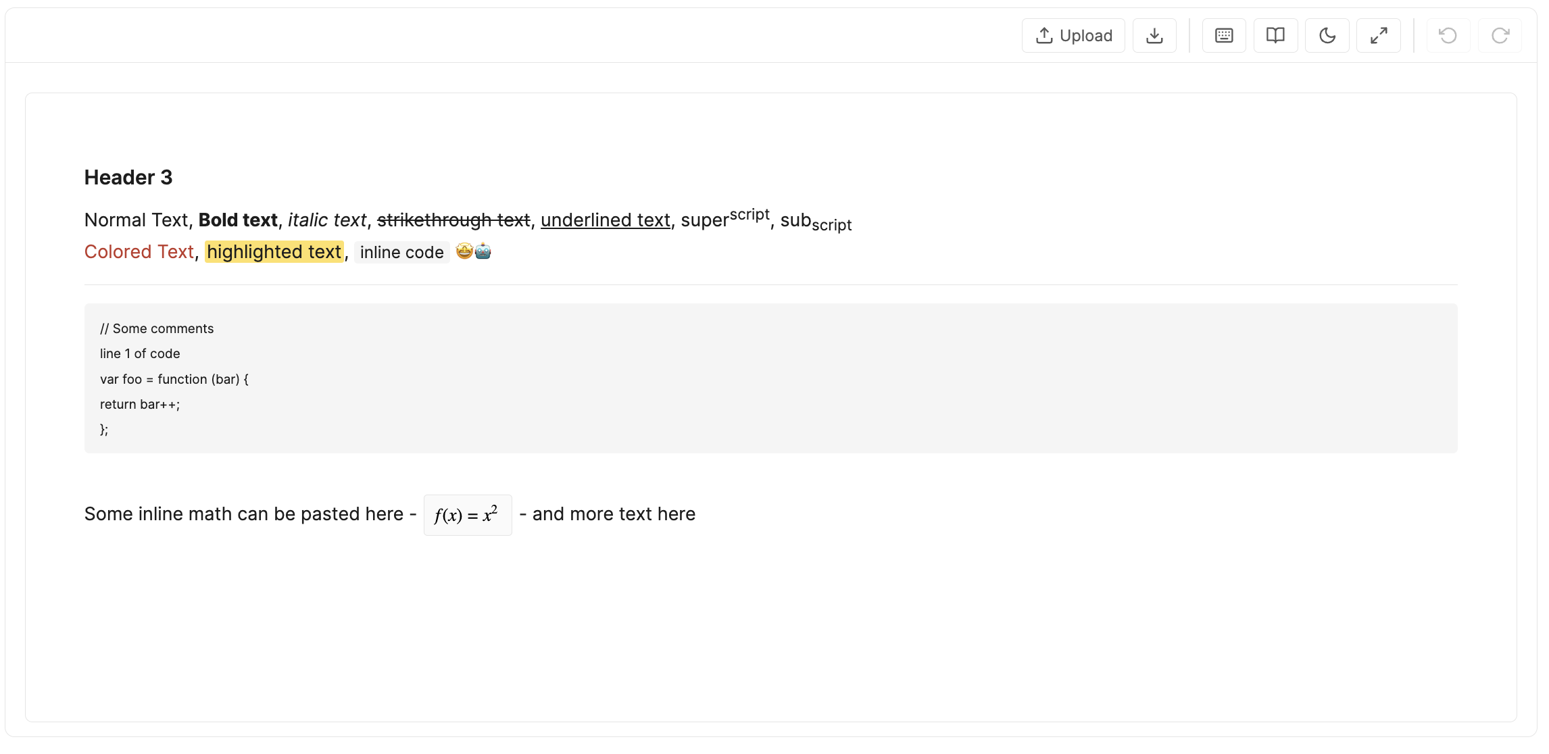The image size is (1549, 754).
Task: Click the Upload button
Action: 1073,35
